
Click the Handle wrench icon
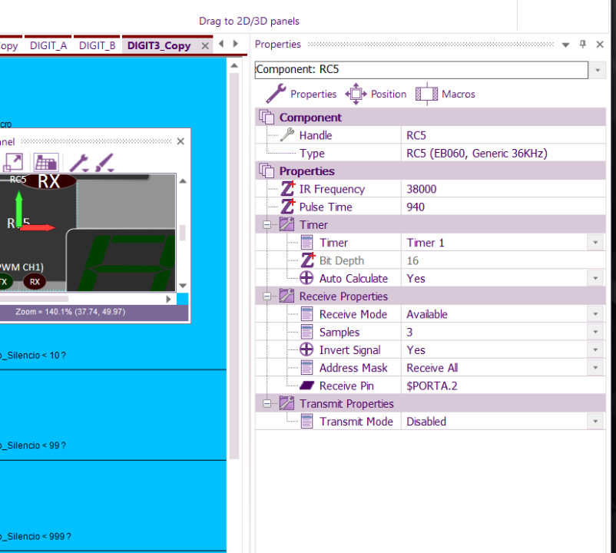pyautogui.click(x=287, y=135)
